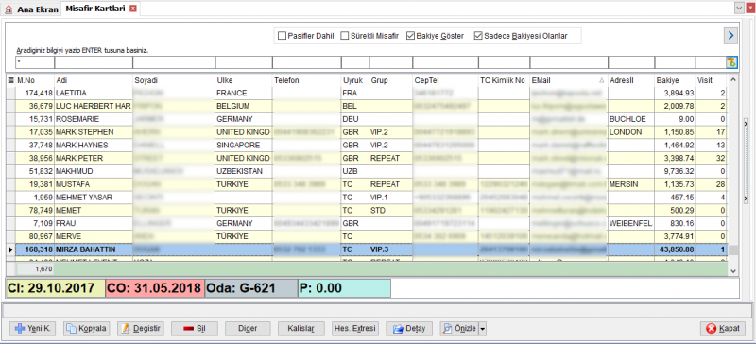Click Degistir pencil edit button
This screenshot has height=344, width=756.
[x=141, y=329]
